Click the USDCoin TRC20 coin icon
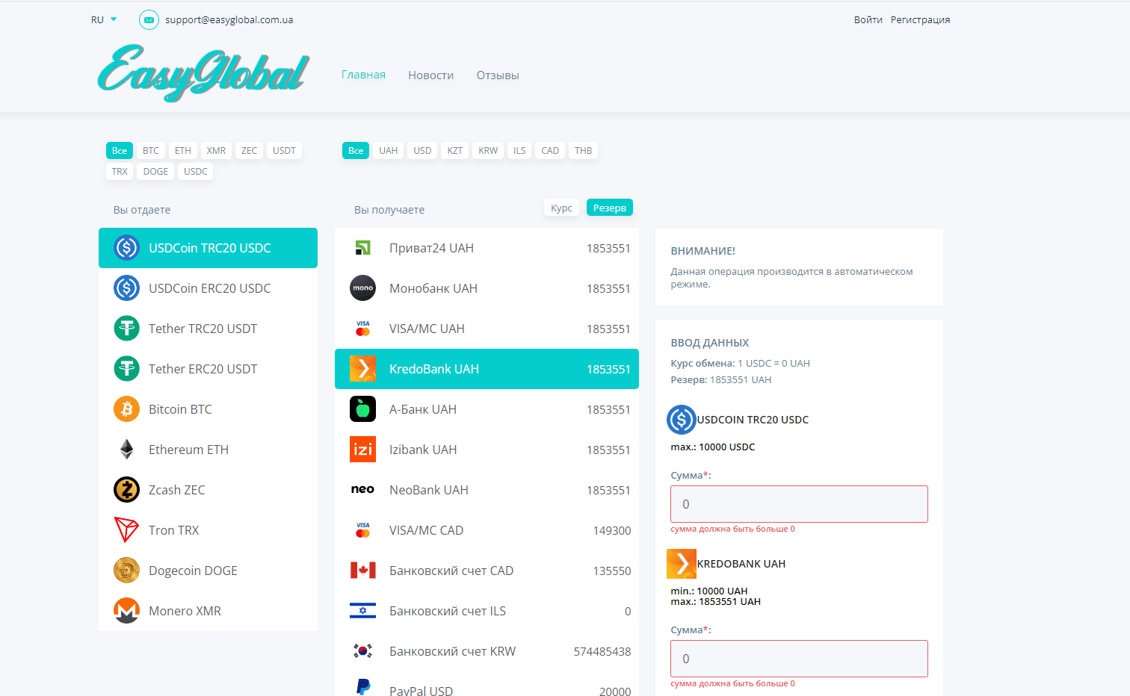This screenshot has height=696, width=1130. click(x=126, y=247)
